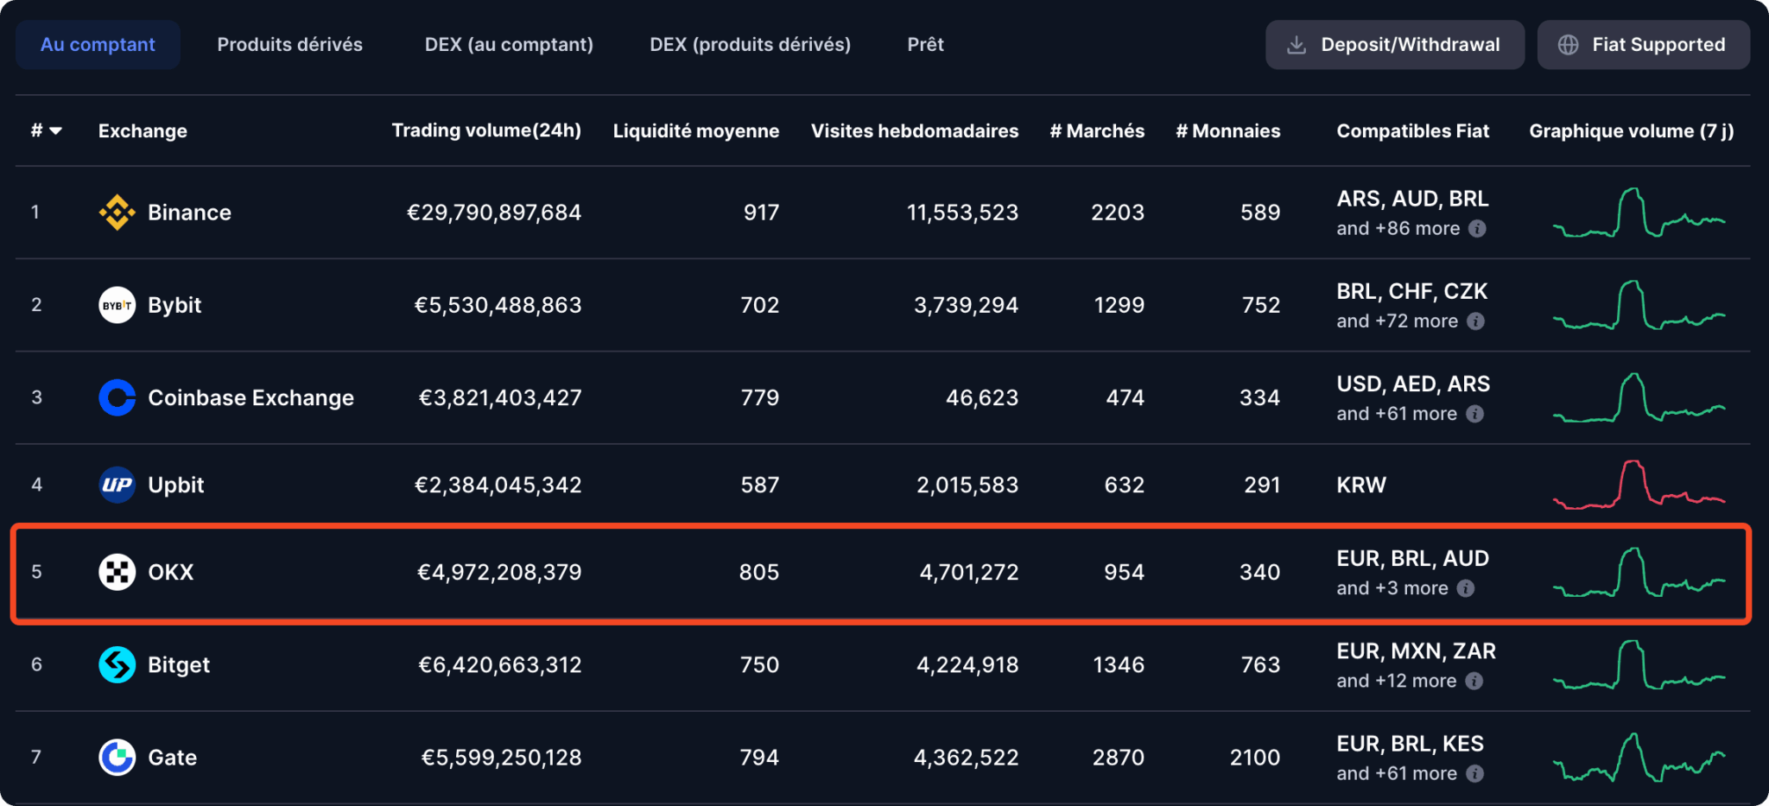Click the Coinbase Exchange logo icon

[x=117, y=397]
